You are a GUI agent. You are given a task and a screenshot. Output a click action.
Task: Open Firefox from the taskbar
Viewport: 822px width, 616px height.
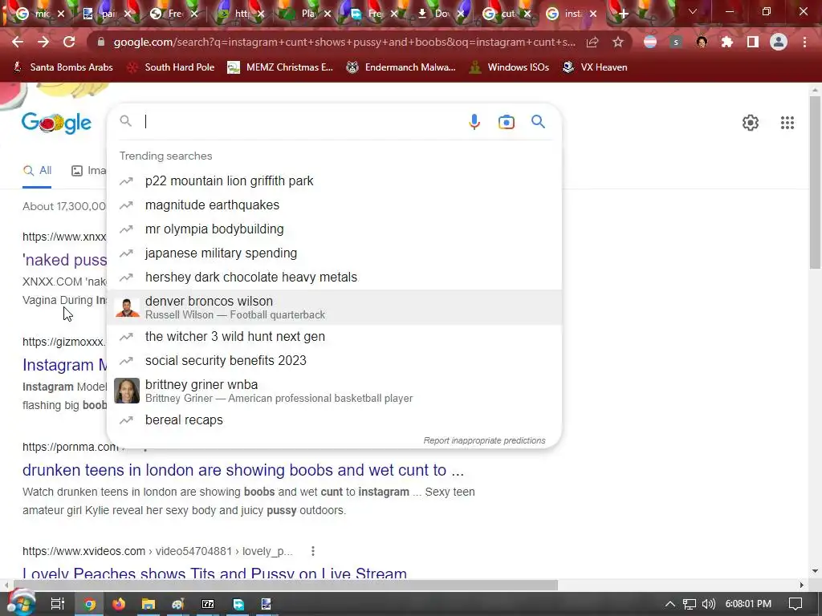(x=119, y=604)
